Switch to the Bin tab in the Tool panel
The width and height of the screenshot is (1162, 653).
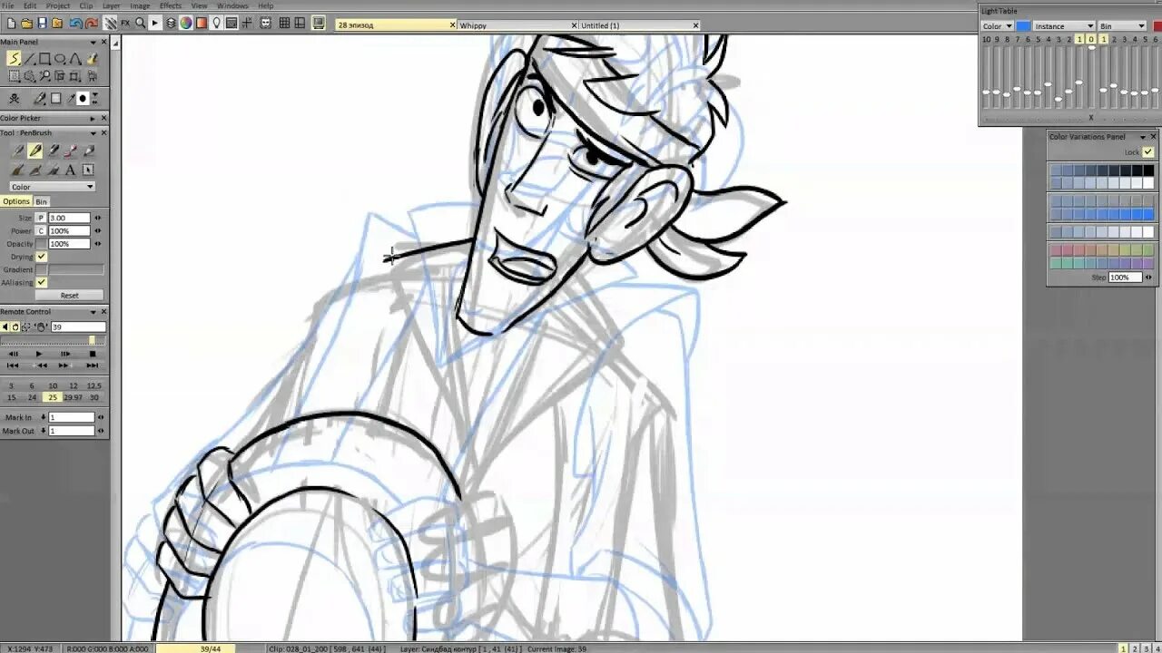42,201
